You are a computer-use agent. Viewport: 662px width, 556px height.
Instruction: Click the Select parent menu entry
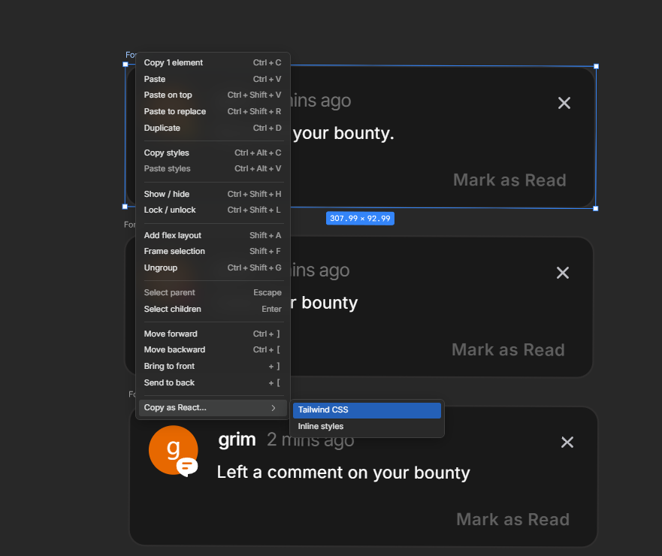point(213,292)
